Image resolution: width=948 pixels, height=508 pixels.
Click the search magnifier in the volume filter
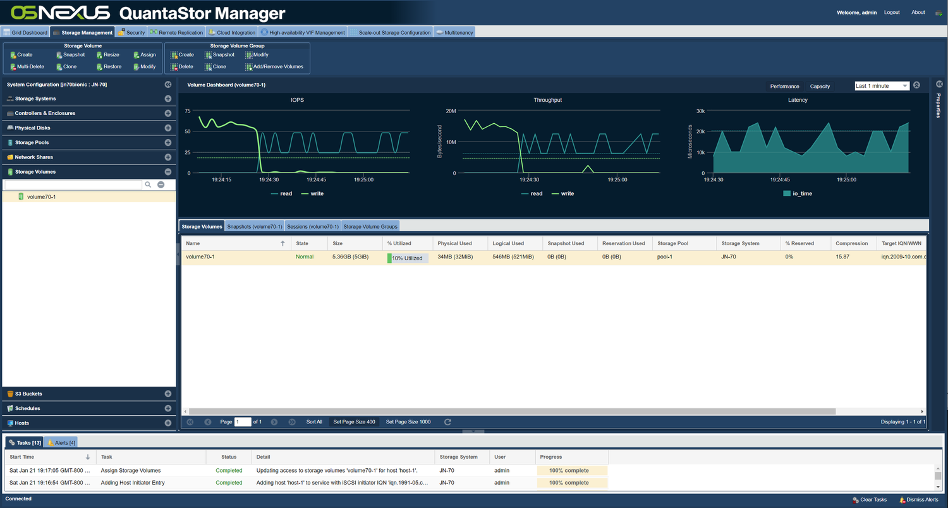(147, 184)
